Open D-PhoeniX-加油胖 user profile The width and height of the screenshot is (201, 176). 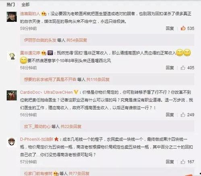coord(37,139)
